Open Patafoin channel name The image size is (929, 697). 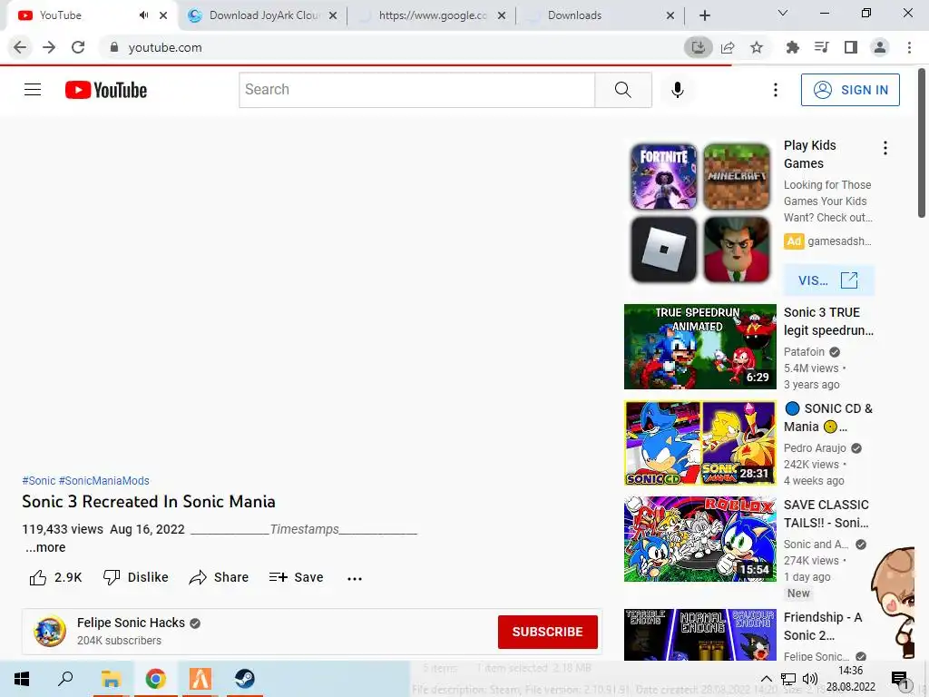[804, 352]
